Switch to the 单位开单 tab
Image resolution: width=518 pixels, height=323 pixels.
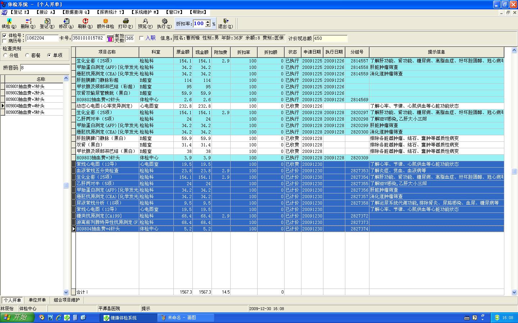tap(37, 300)
